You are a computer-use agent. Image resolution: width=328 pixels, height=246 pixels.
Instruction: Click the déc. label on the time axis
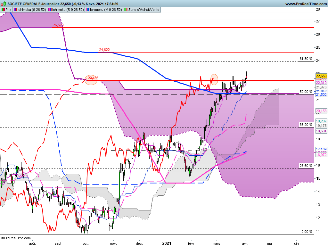(139, 243)
